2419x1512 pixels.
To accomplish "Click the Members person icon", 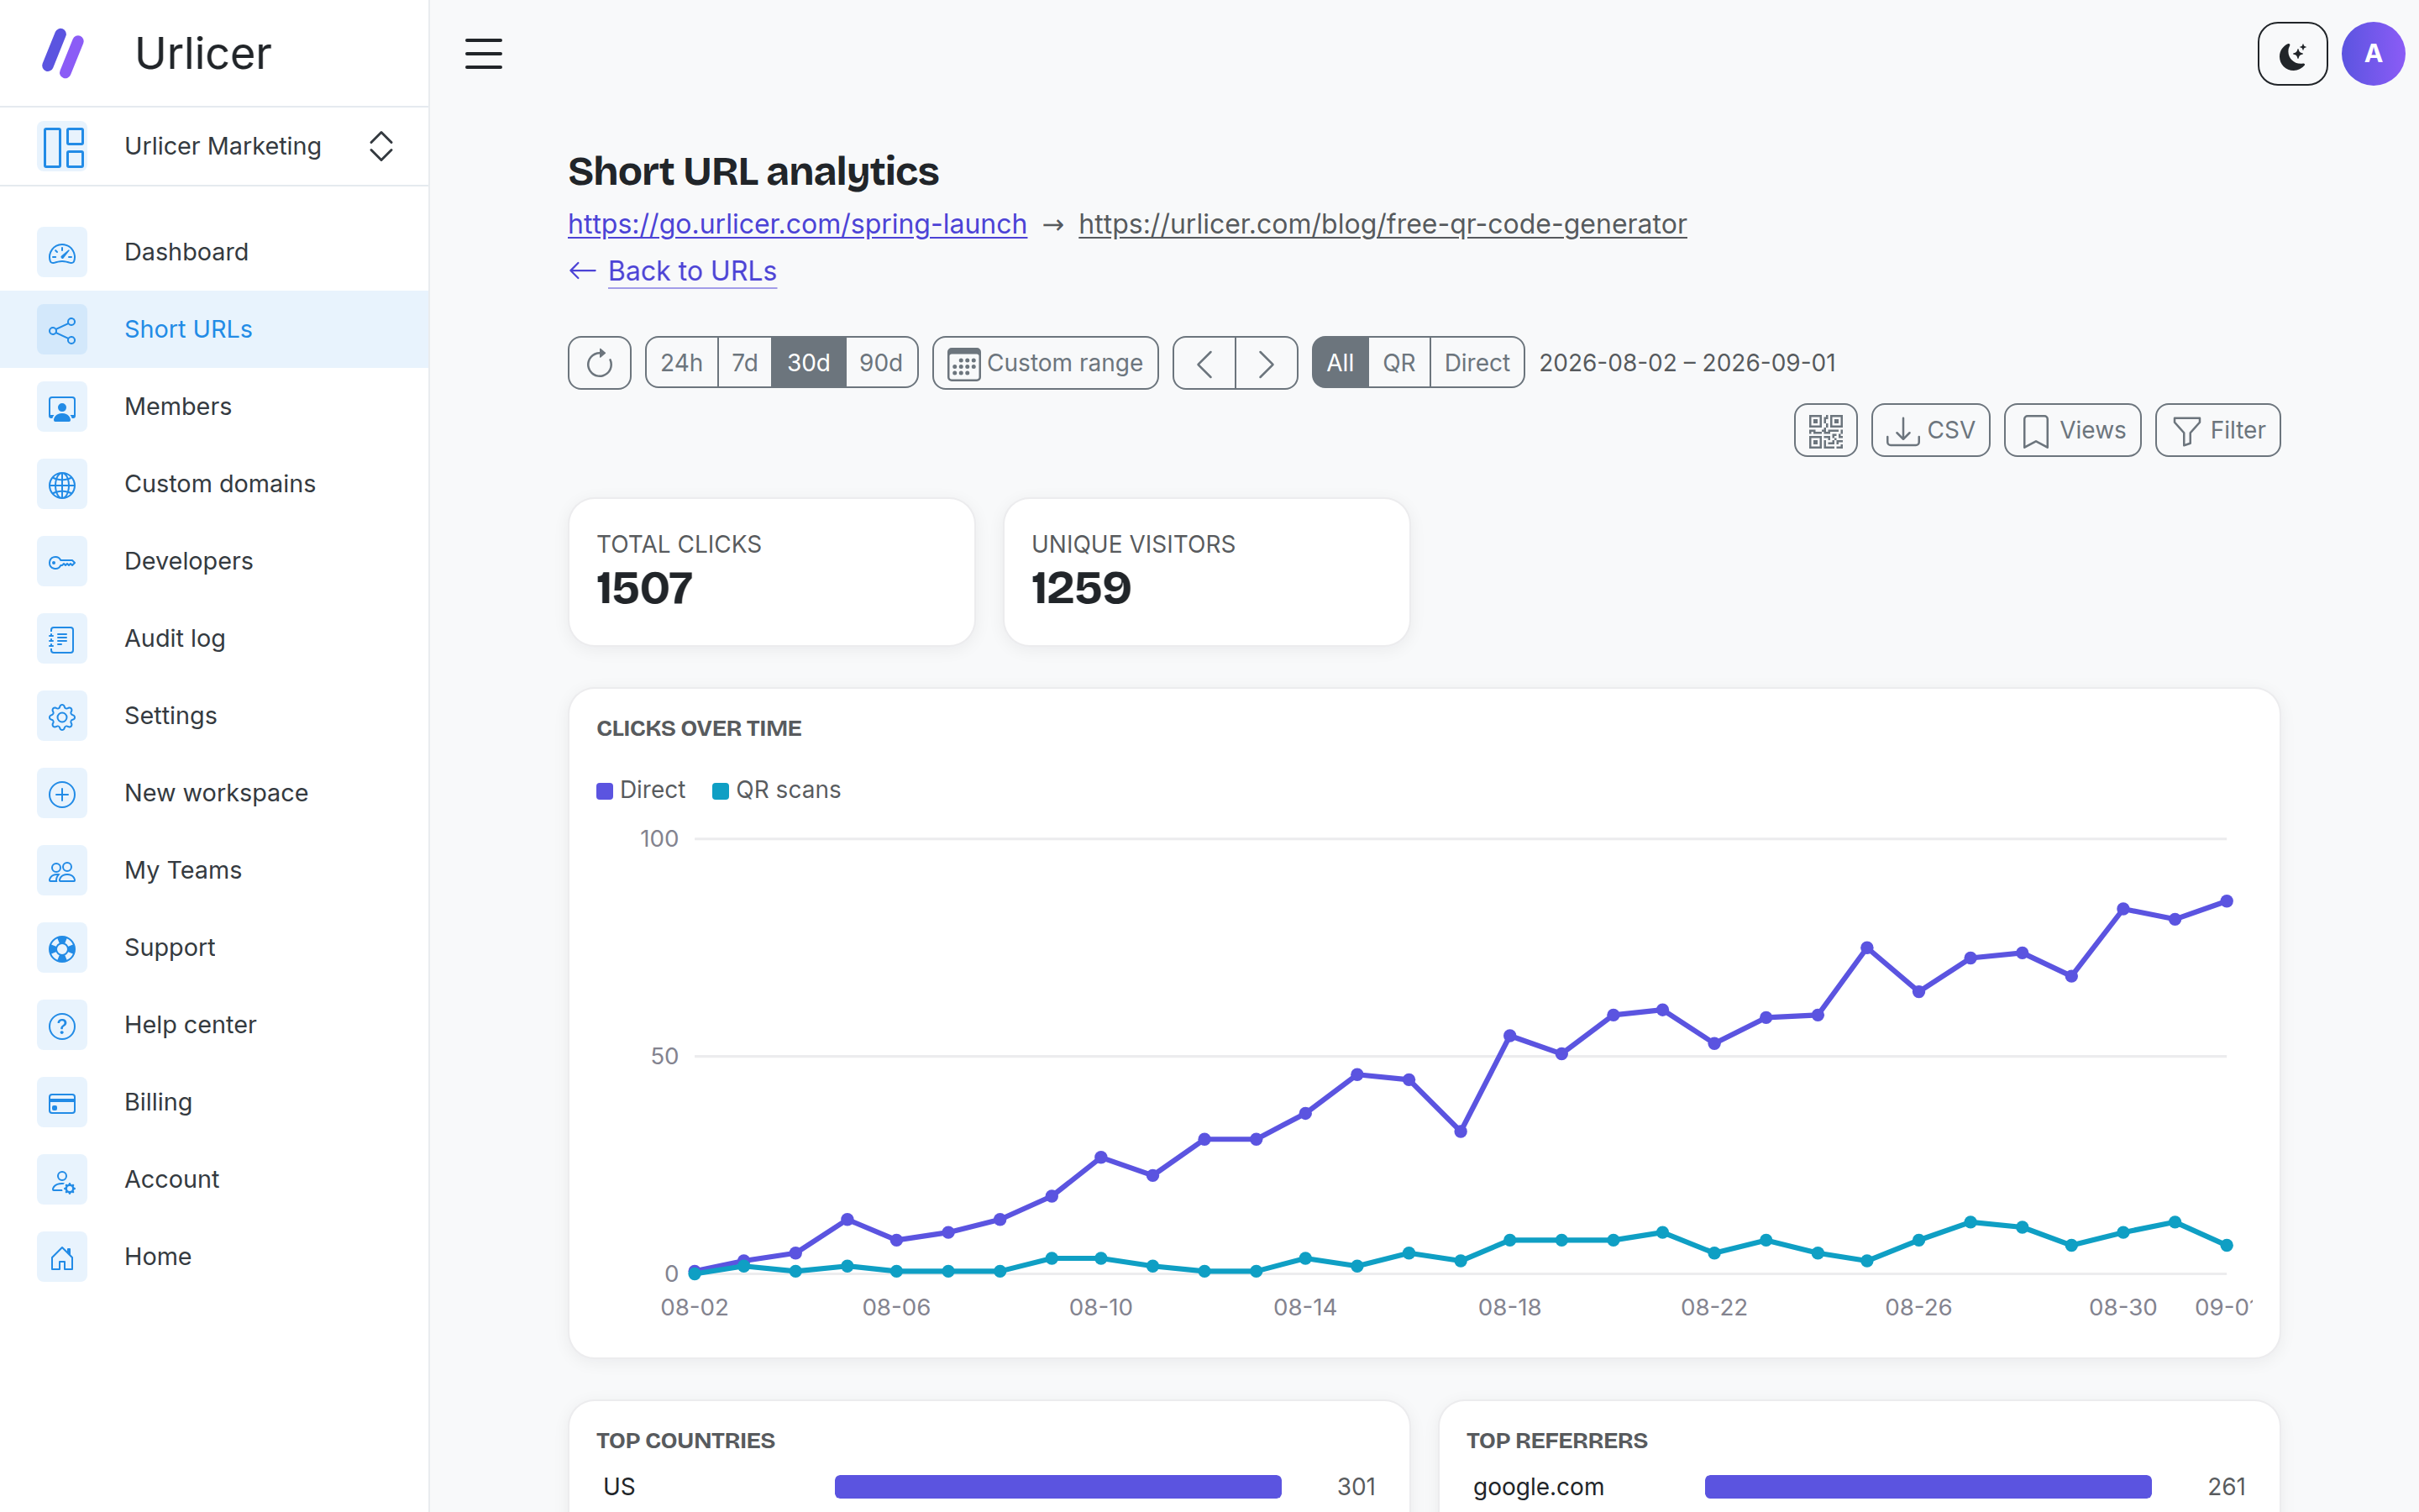I will tap(62, 407).
